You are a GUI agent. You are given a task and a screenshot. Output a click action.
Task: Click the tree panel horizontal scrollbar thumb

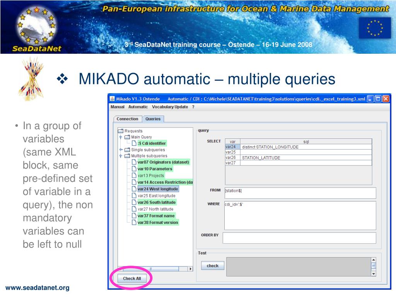[x=150, y=269]
